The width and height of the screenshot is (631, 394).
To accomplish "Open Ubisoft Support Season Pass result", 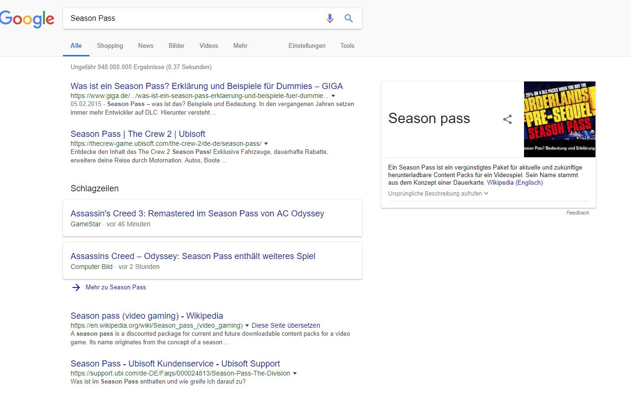I will click(x=175, y=364).
